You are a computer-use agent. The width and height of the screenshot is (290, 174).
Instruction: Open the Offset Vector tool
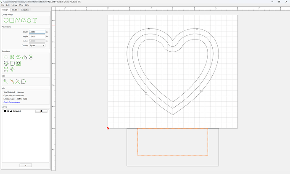(6, 63)
